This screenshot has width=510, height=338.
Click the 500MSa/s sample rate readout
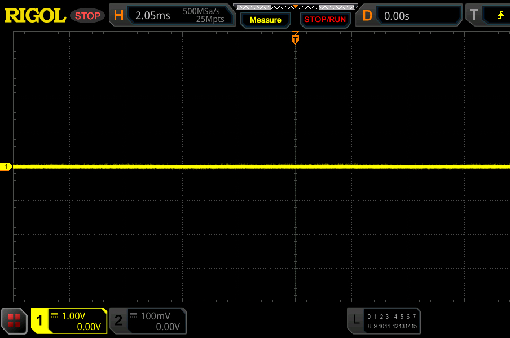click(201, 11)
